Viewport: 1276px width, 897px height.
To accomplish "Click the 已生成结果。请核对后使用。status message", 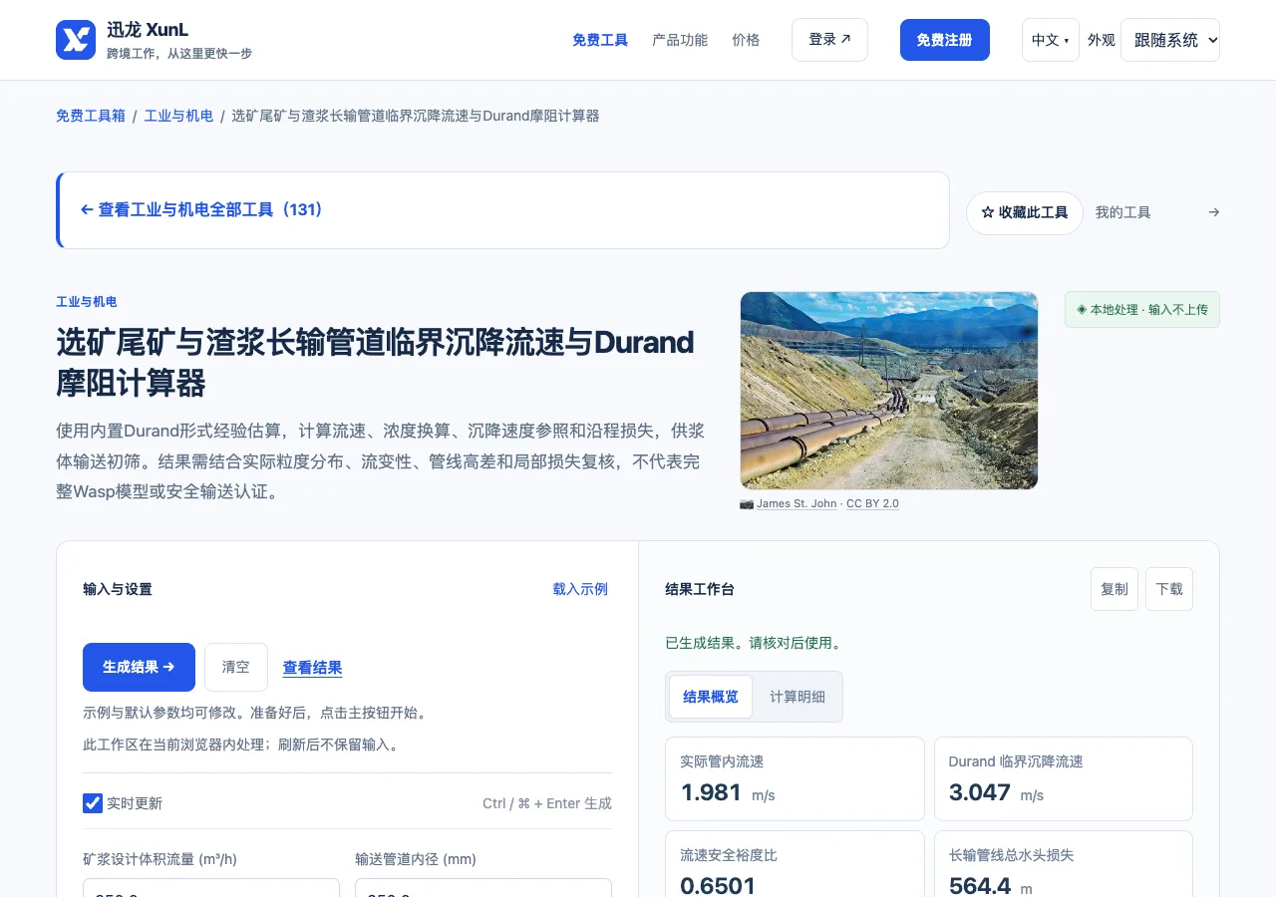I will point(755,643).
